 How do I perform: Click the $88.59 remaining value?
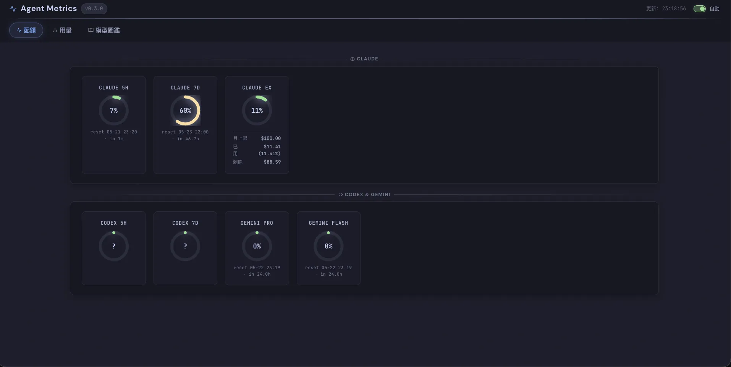[272, 162]
